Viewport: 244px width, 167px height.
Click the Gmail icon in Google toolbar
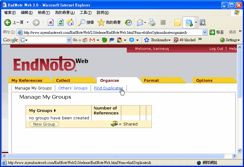92,40
